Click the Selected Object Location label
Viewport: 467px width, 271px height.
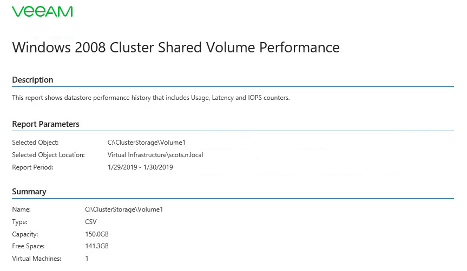pos(48,155)
